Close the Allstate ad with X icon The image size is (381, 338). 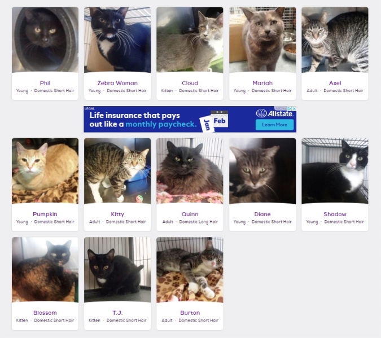[x=294, y=108]
